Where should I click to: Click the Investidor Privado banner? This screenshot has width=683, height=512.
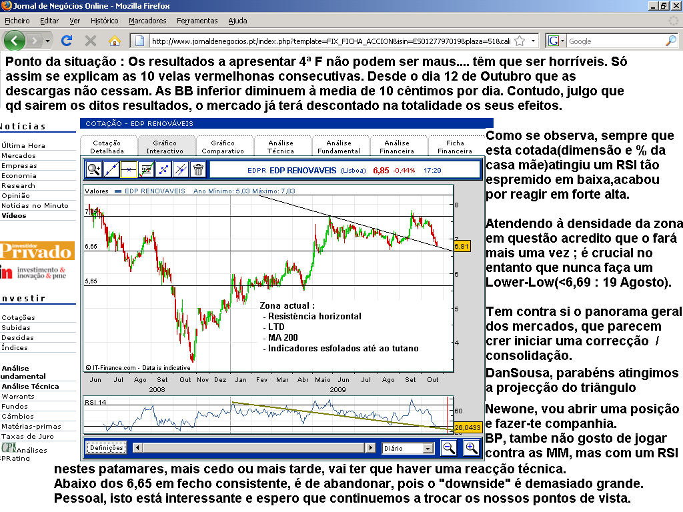tap(37, 251)
